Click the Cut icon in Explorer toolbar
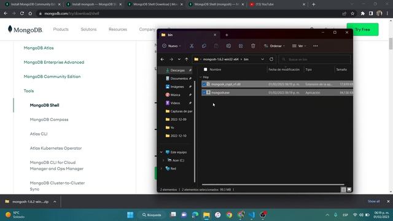393x221 pixels. 192,46
